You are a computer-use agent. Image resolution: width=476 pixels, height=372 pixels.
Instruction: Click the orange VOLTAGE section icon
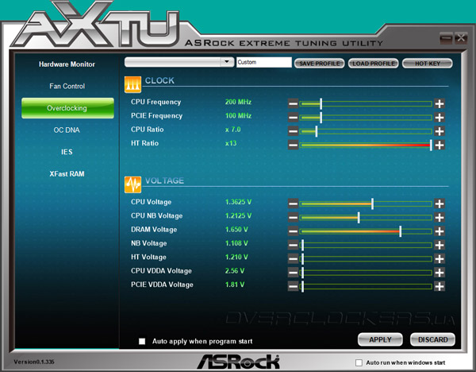(x=132, y=184)
